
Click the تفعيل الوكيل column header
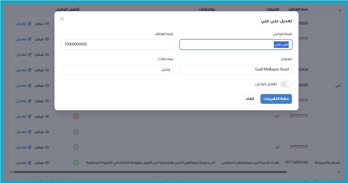pyautogui.click(x=67, y=9)
